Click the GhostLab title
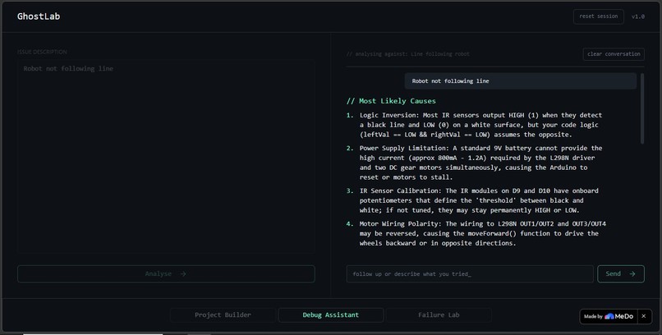The image size is (662, 335). tap(39, 16)
